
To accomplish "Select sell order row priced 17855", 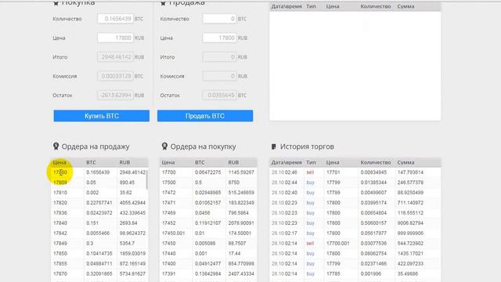I will point(99,264).
